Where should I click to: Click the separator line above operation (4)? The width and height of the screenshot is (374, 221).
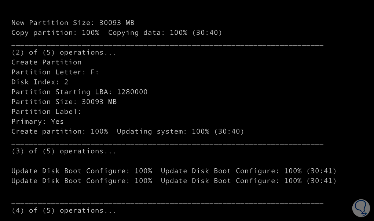click(x=167, y=202)
